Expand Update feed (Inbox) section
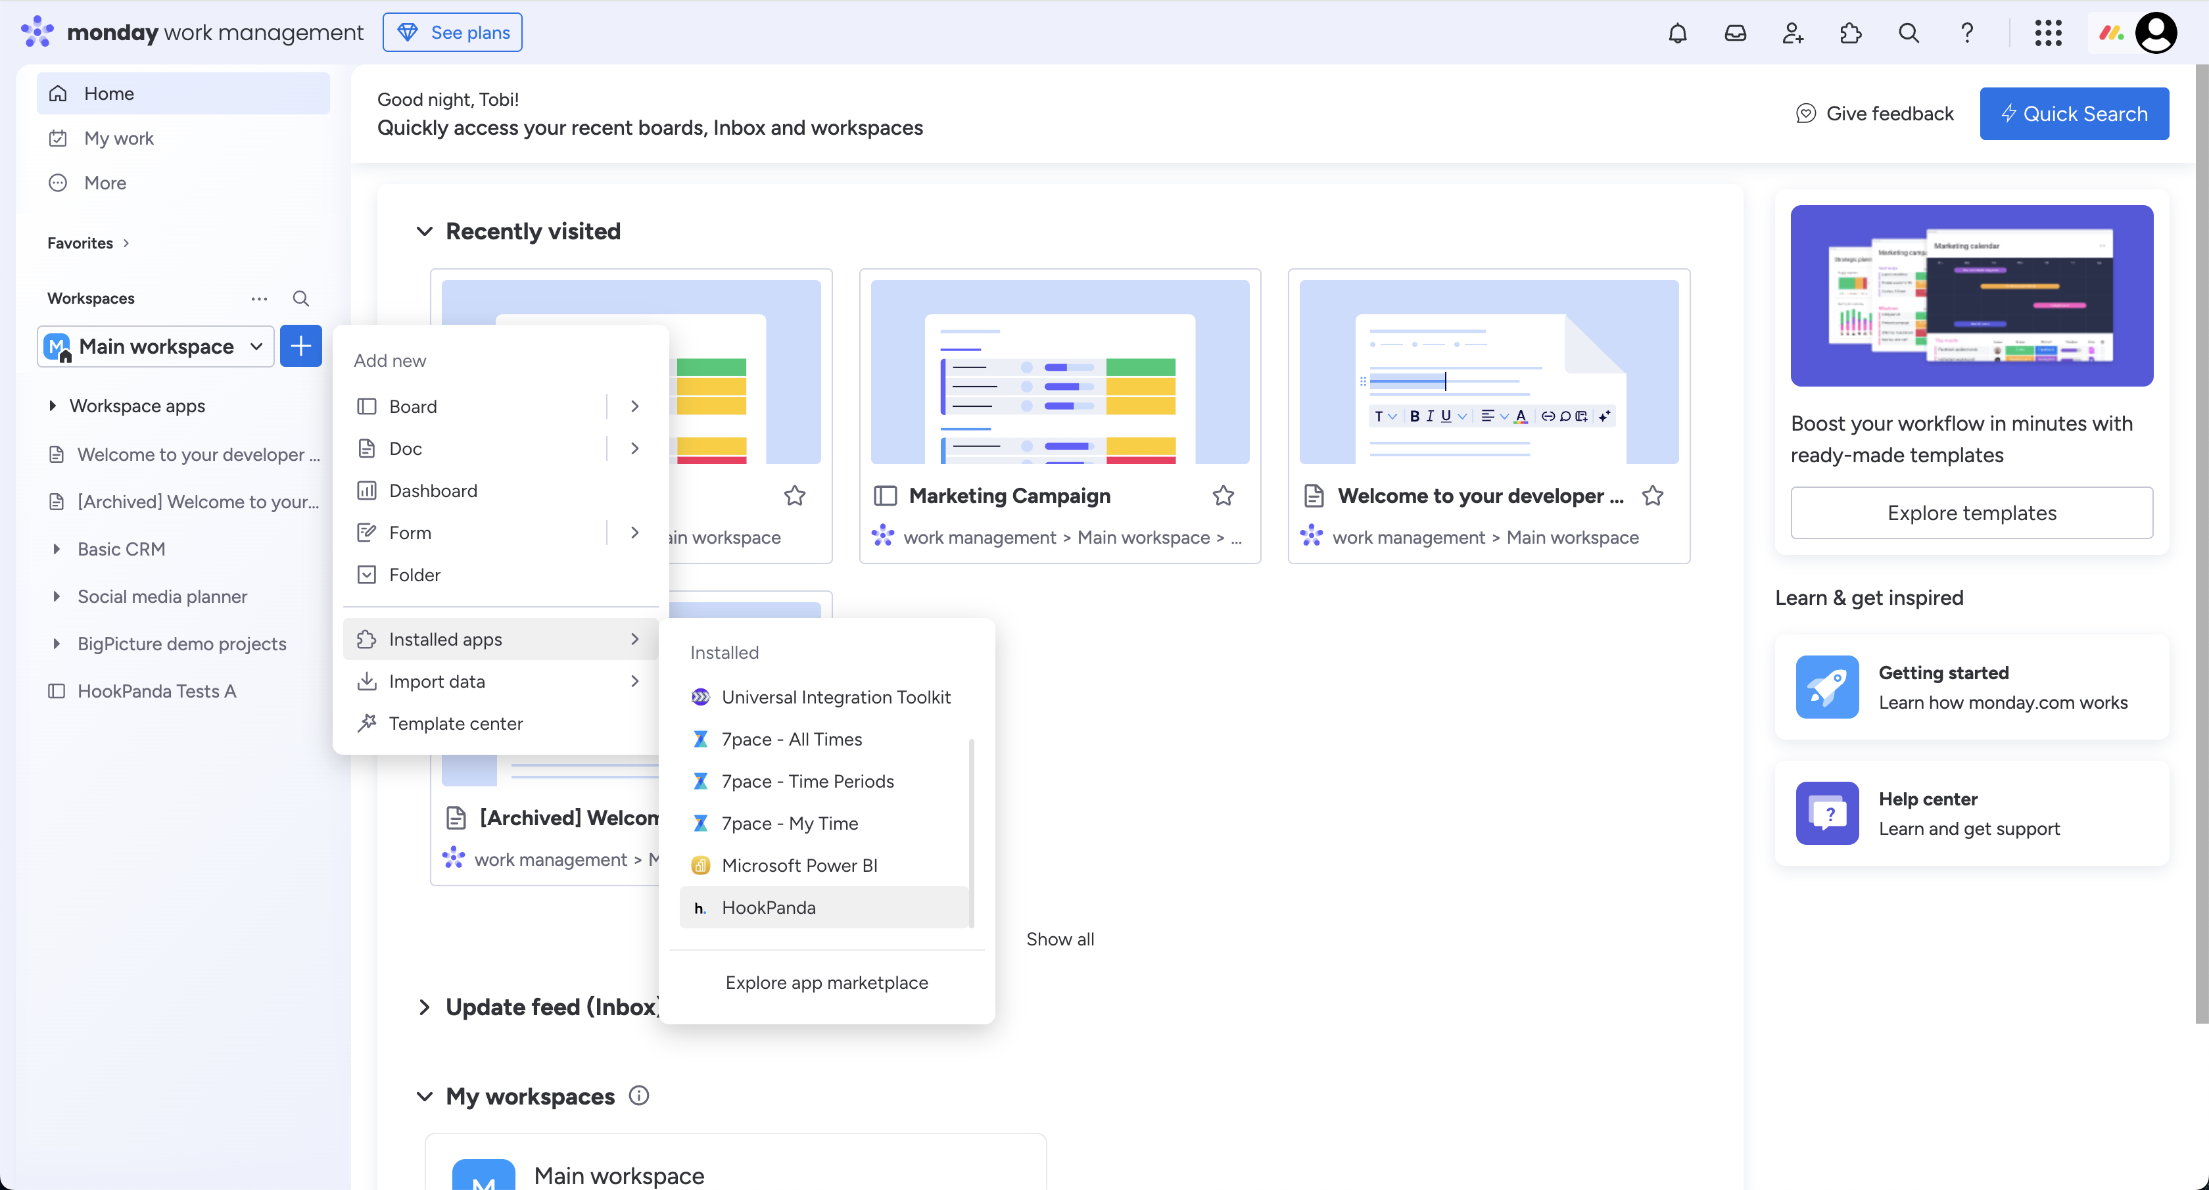This screenshot has height=1190, width=2209. click(x=425, y=1007)
